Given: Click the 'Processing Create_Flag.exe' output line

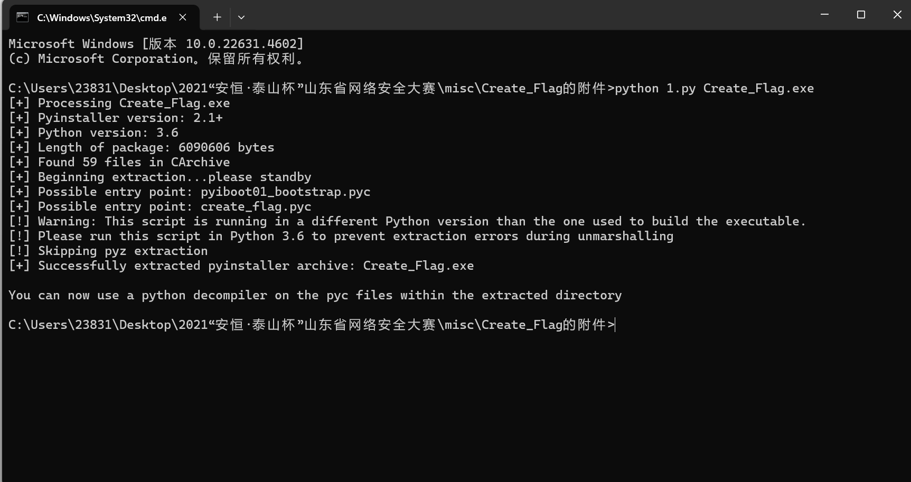Looking at the screenshot, I should (x=119, y=103).
